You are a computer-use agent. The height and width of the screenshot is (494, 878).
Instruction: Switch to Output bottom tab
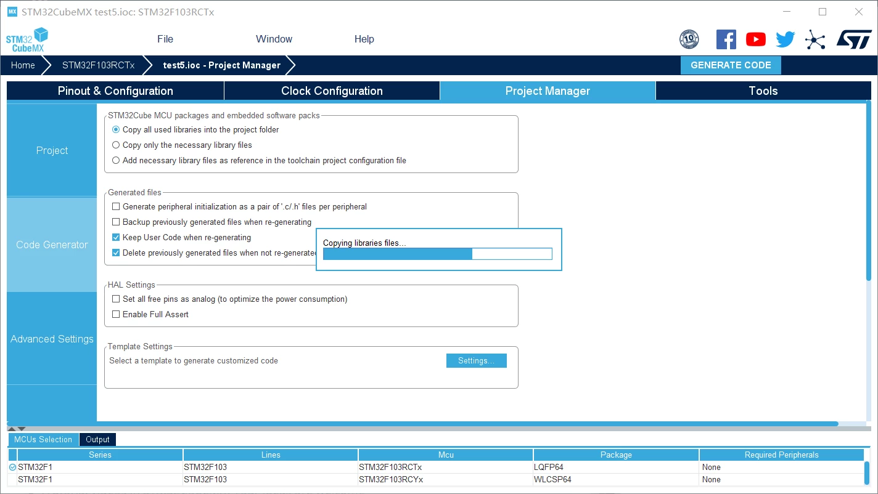tap(97, 440)
